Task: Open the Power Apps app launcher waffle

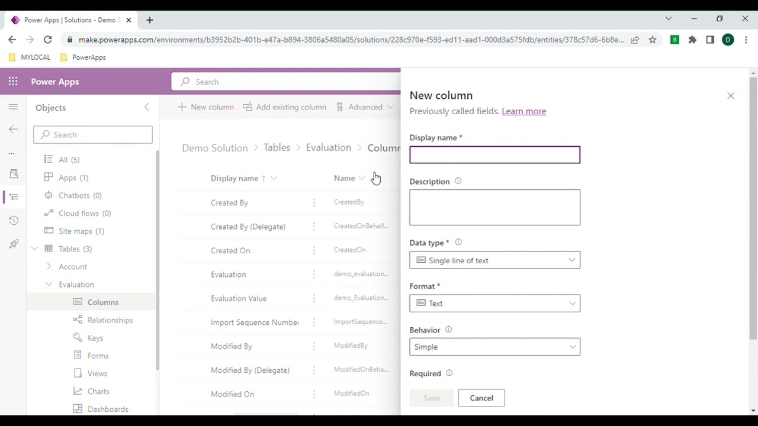Action: tap(13, 82)
